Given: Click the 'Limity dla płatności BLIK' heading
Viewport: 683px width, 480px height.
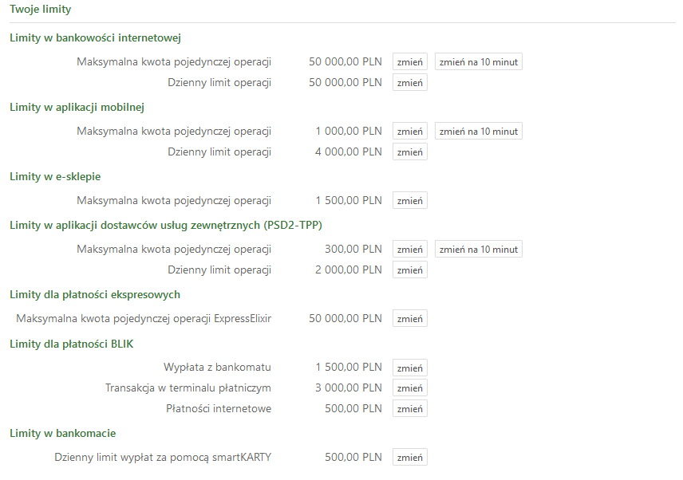Looking at the screenshot, I should pyautogui.click(x=72, y=344).
